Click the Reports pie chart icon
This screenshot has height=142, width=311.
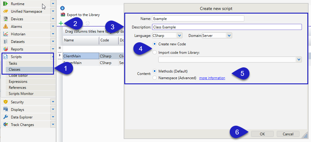[5, 49]
